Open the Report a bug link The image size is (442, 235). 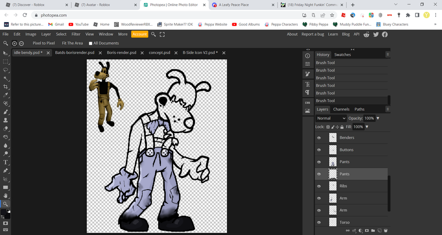[313, 34]
